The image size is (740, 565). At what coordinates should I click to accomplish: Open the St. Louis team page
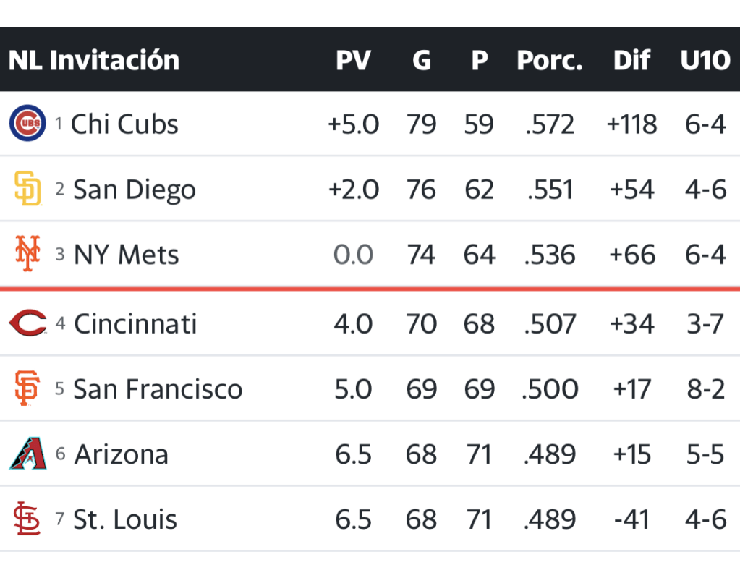click(125, 520)
